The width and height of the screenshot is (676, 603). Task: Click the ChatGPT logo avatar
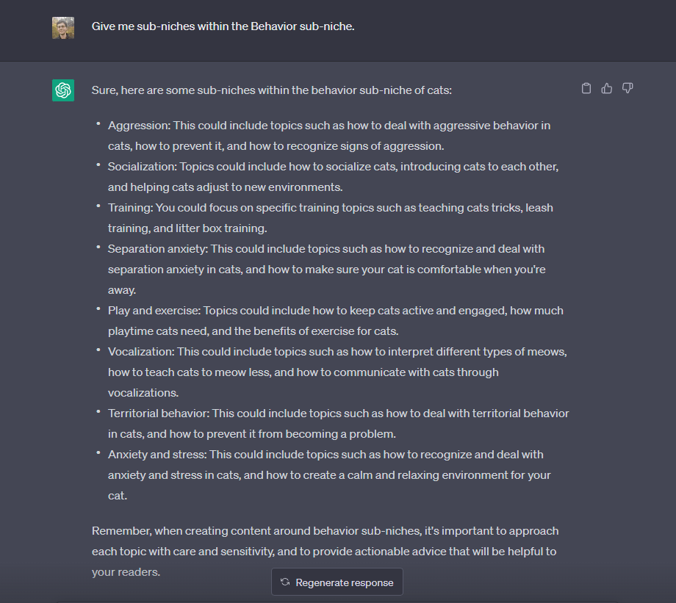tap(63, 90)
